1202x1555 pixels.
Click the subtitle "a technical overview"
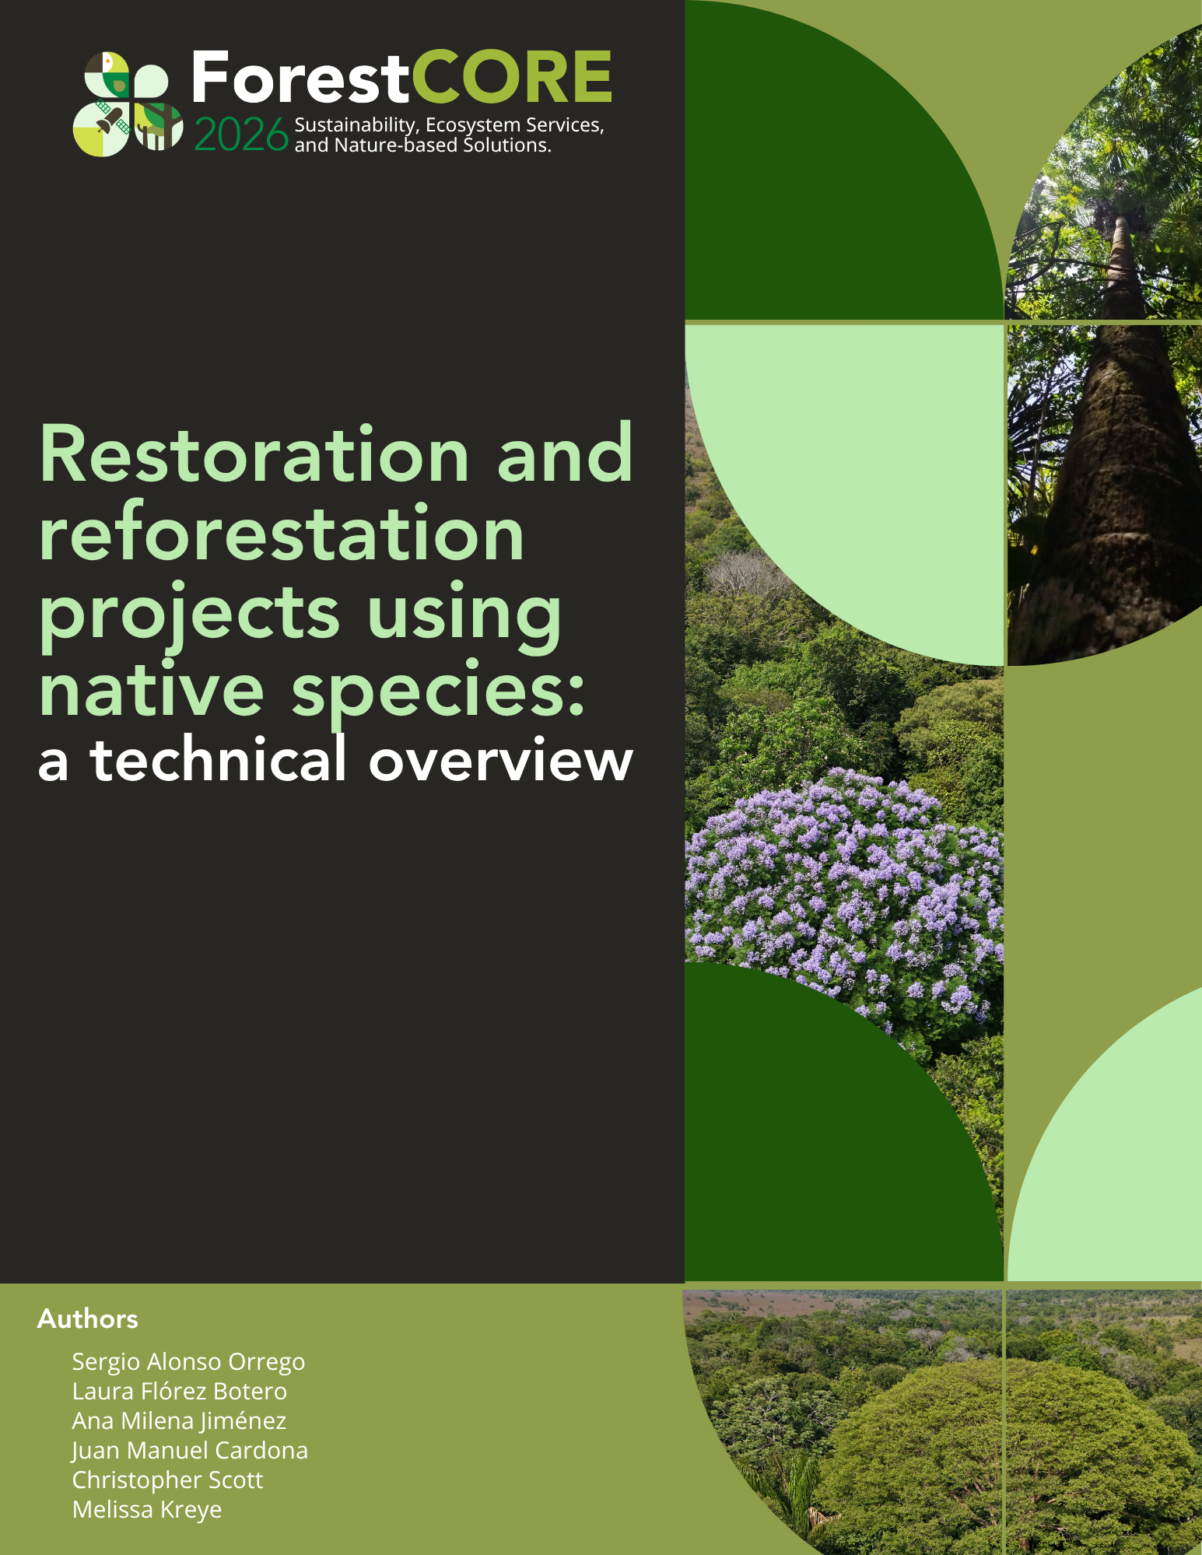point(335,760)
